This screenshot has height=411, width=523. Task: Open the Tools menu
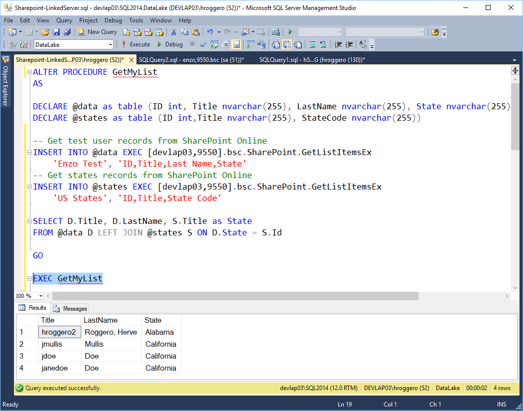pyautogui.click(x=136, y=20)
